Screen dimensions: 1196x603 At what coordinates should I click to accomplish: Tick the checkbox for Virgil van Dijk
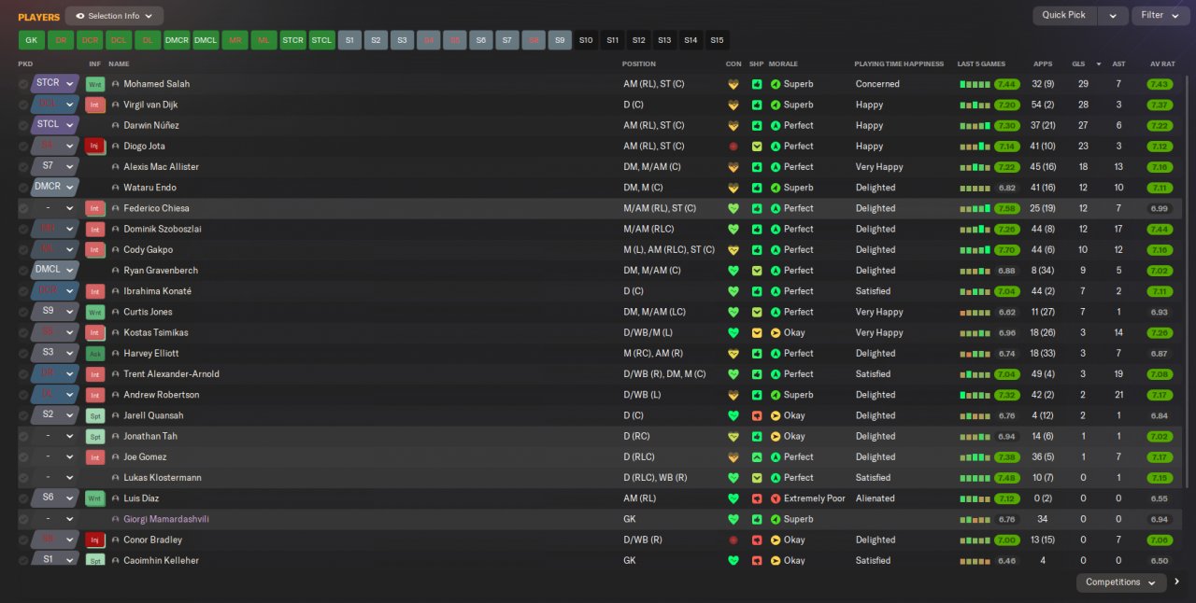[23, 105]
